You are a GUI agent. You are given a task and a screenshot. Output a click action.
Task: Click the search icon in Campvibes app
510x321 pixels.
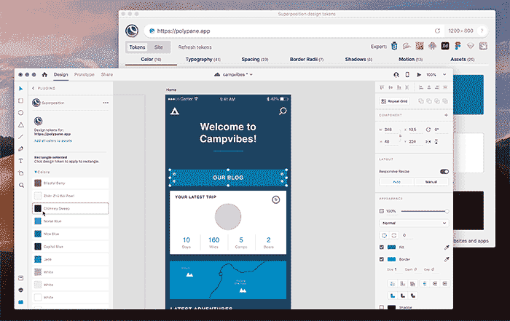tap(283, 111)
